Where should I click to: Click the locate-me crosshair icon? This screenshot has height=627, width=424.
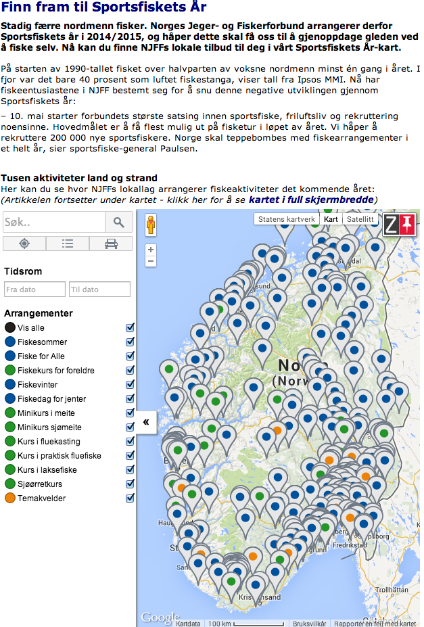click(24, 243)
